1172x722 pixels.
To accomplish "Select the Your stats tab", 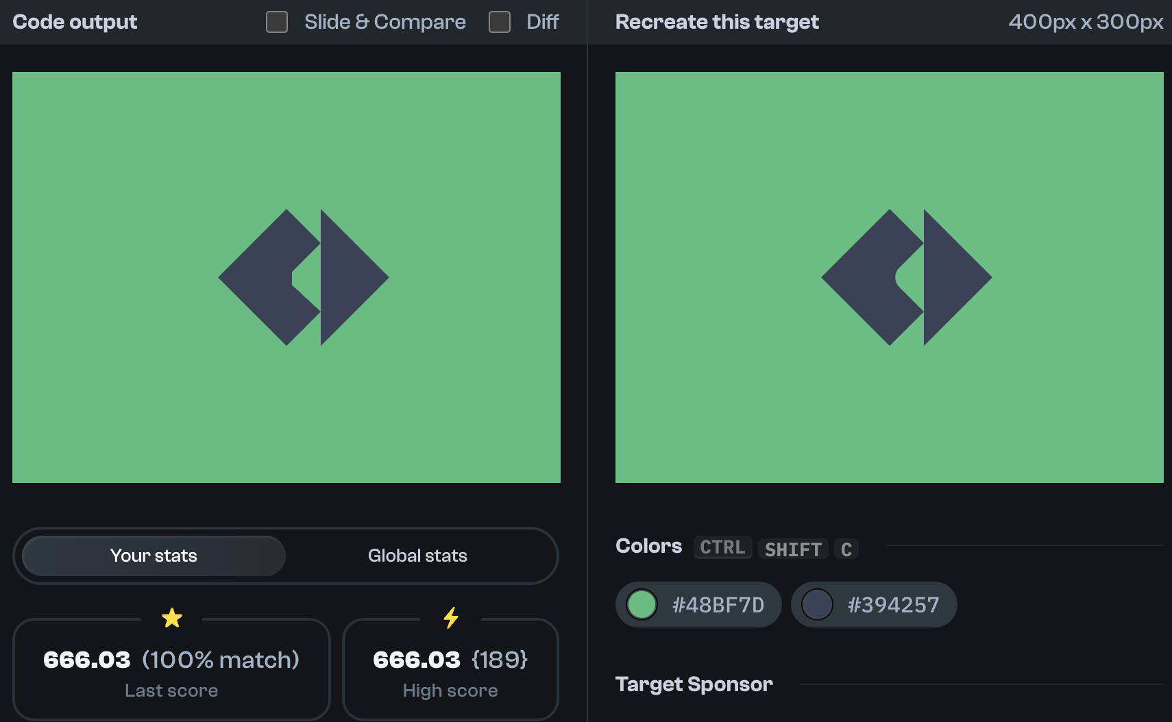I will tap(153, 556).
